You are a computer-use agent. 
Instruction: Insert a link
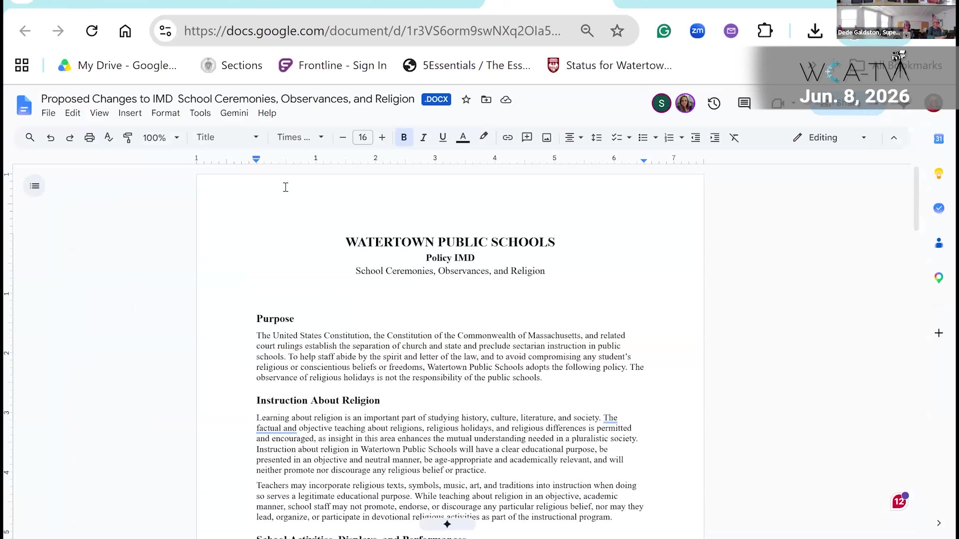pos(507,137)
